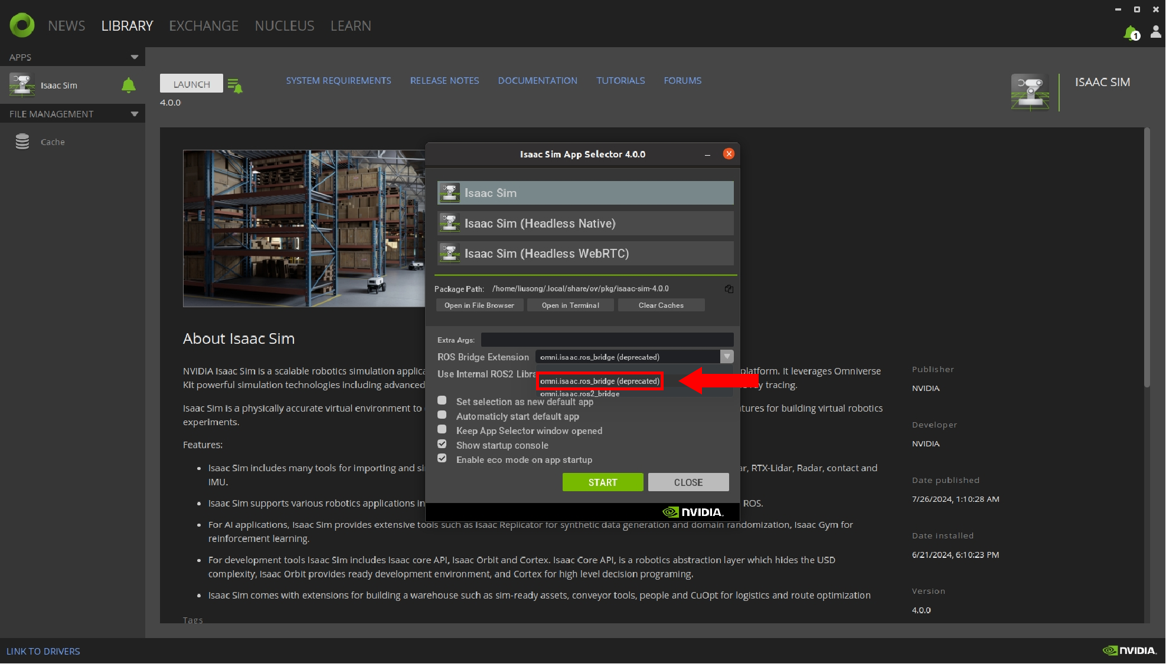The width and height of the screenshot is (1166, 664).
Task: Click the Omniverse logo icon
Action: pos(22,25)
